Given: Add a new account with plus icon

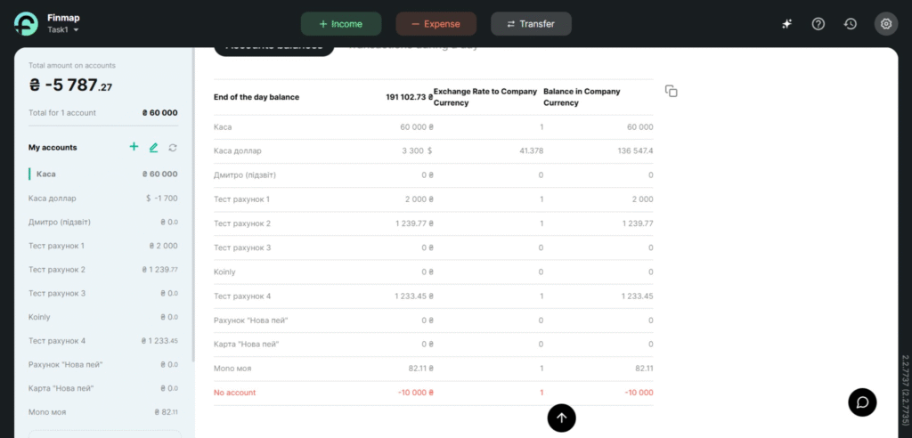Looking at the screenshot, I should 134,147.
